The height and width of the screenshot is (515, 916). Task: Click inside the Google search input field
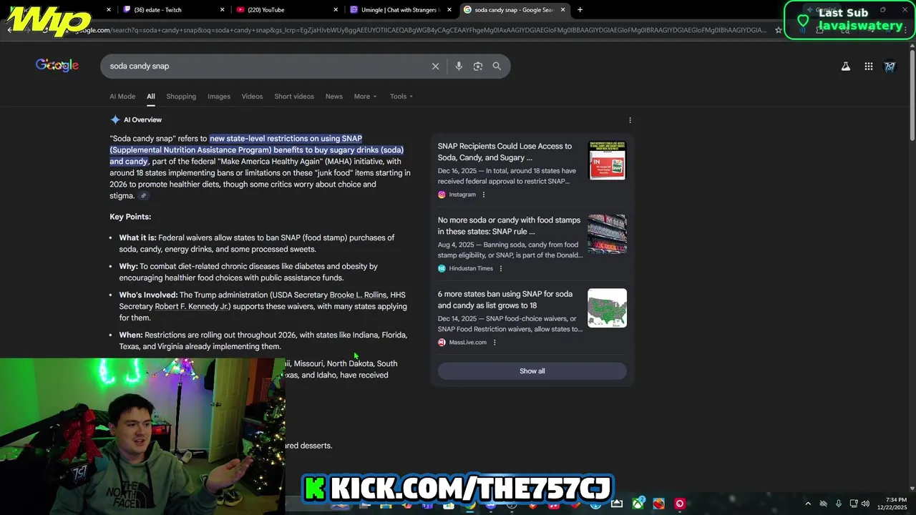(265, 66)
